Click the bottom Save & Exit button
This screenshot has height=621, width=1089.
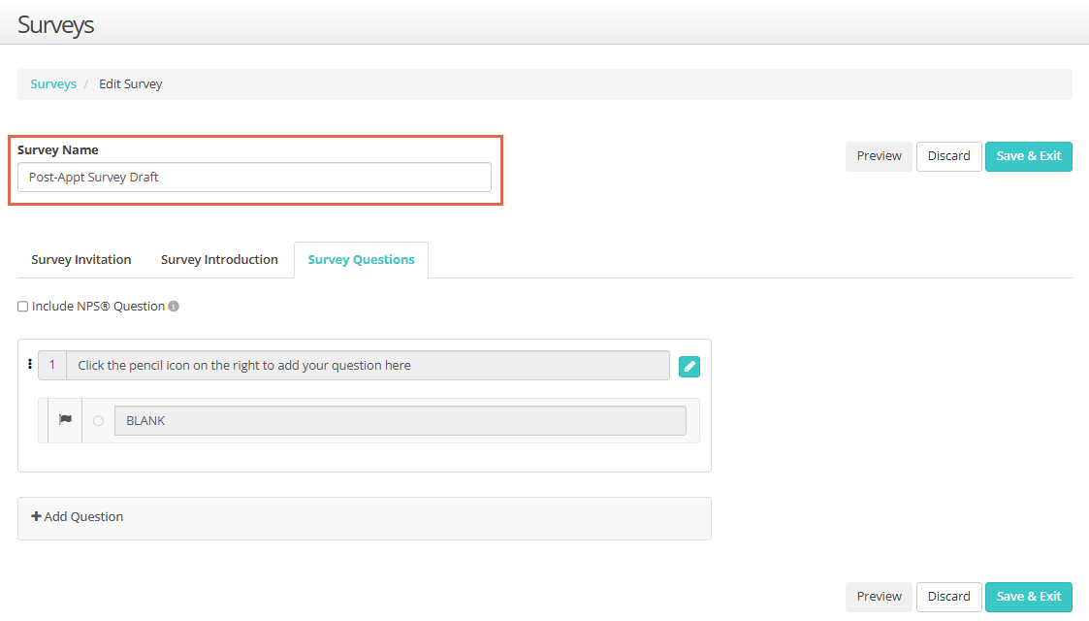click(1029, 597)
